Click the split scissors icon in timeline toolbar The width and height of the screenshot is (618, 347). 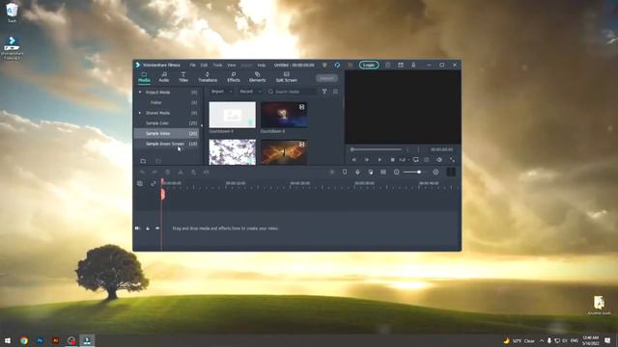point(181,172)
